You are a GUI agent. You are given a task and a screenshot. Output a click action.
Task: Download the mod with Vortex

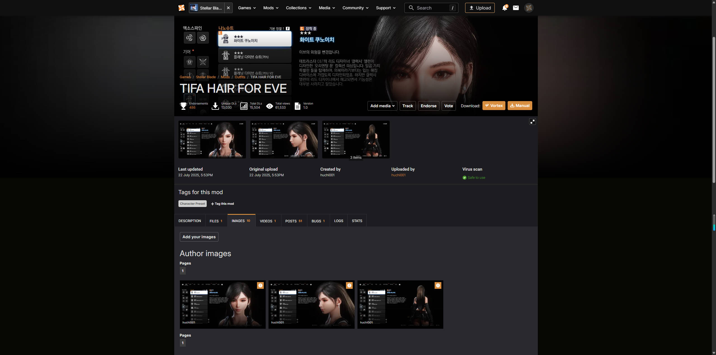click(x=494, y=106)
